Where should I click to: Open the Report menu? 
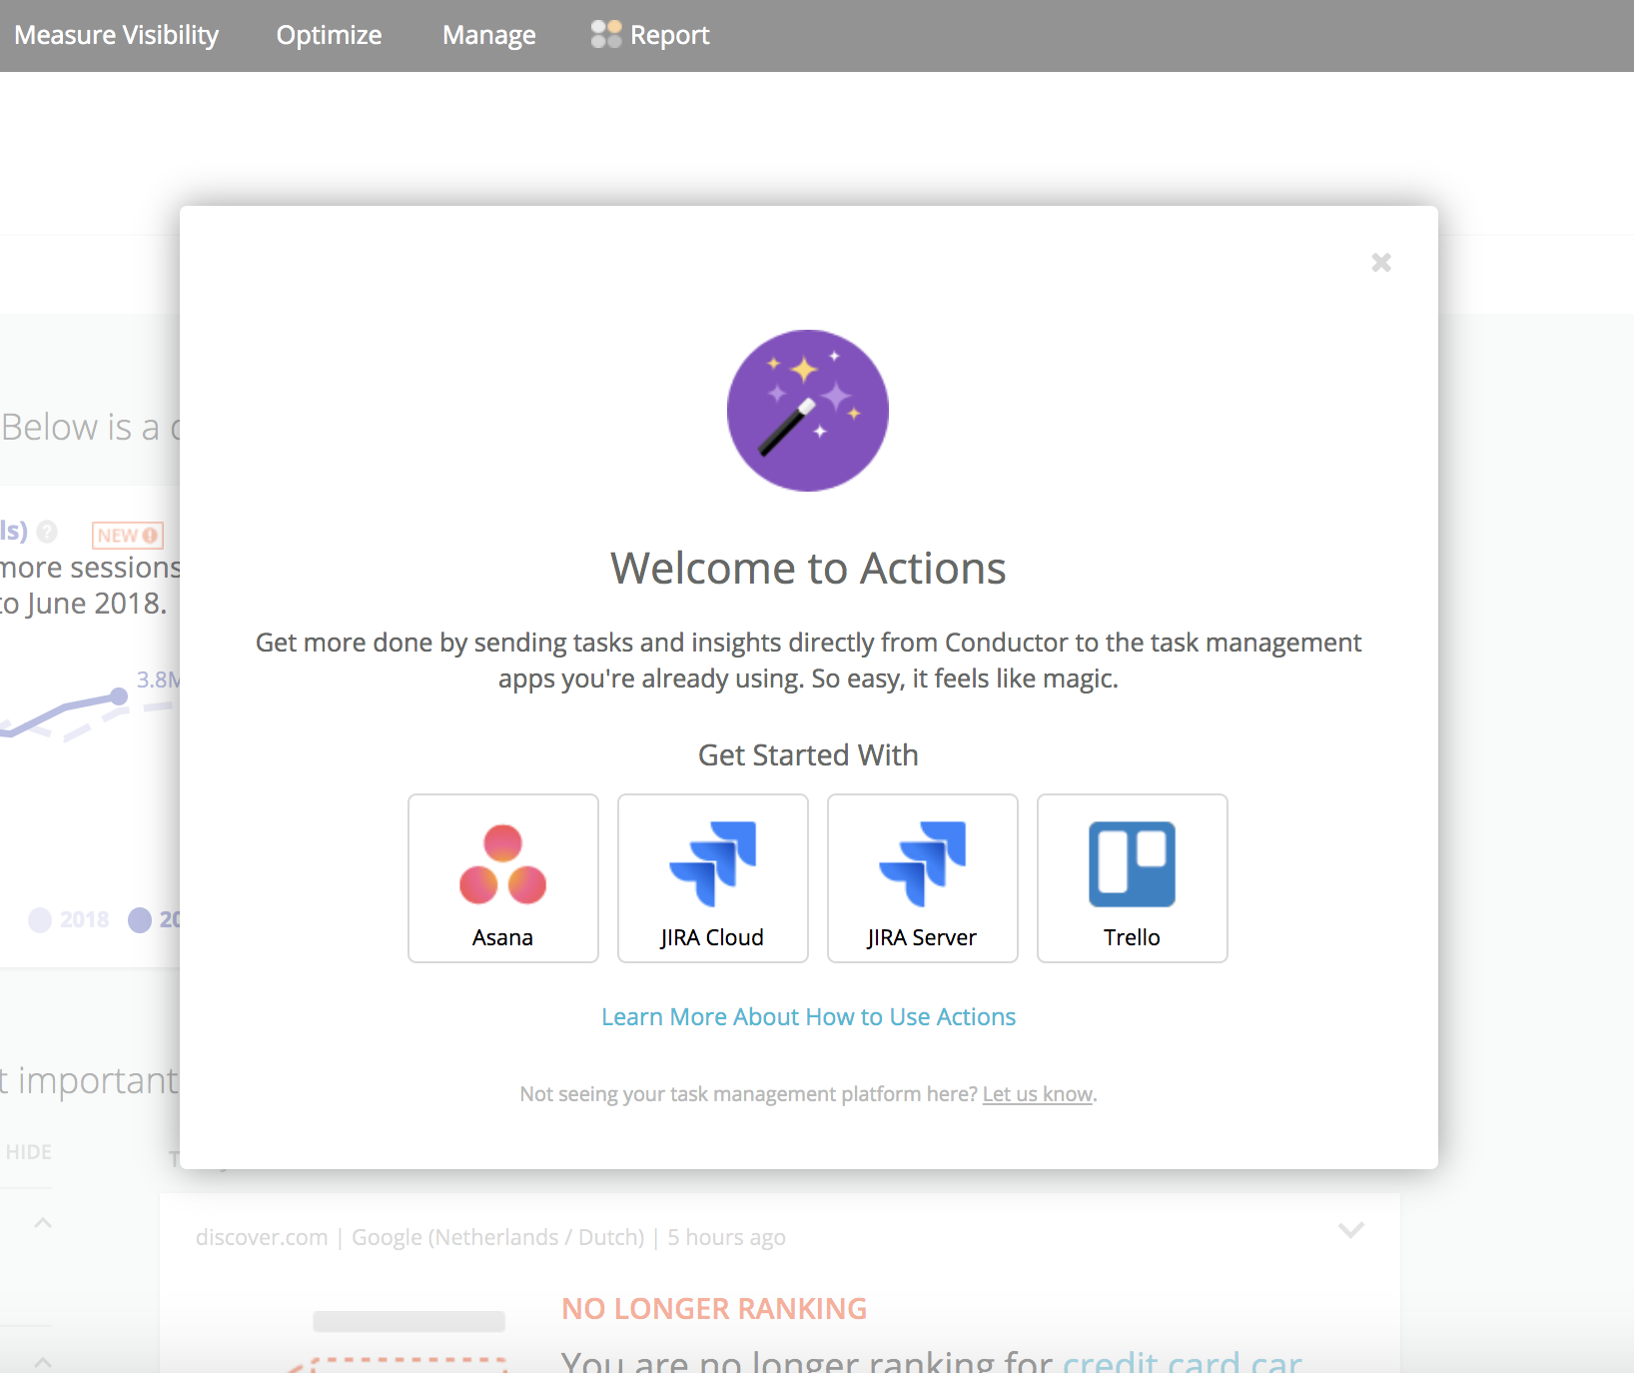[670, 35]
